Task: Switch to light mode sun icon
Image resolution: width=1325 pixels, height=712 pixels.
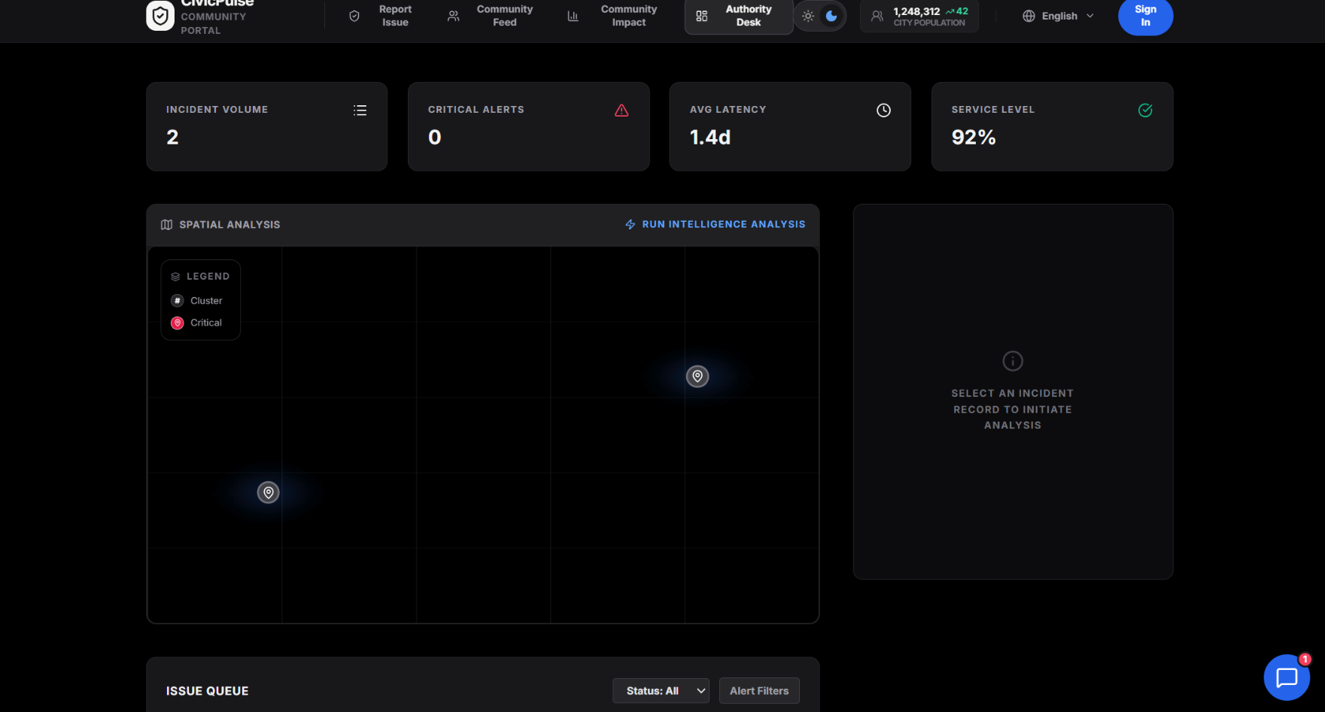Action: tap(808, 16)
